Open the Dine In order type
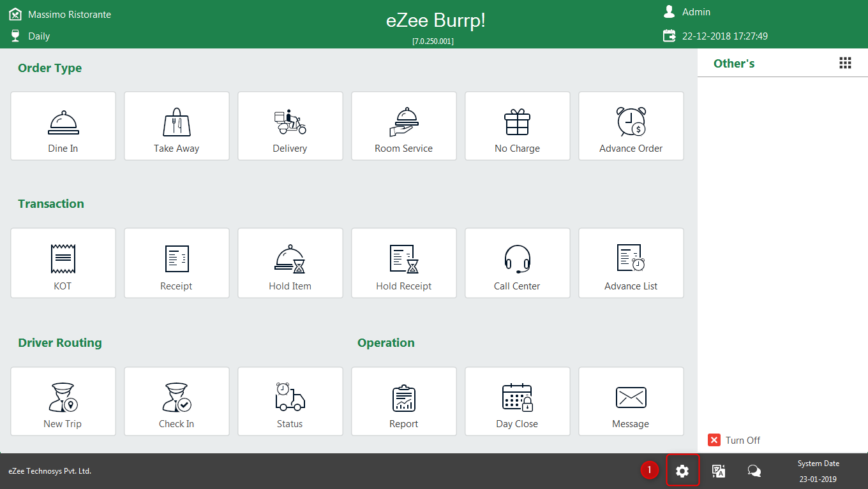Image resolution: width=868 pixels, height=489 pixels. pos(63,126)
